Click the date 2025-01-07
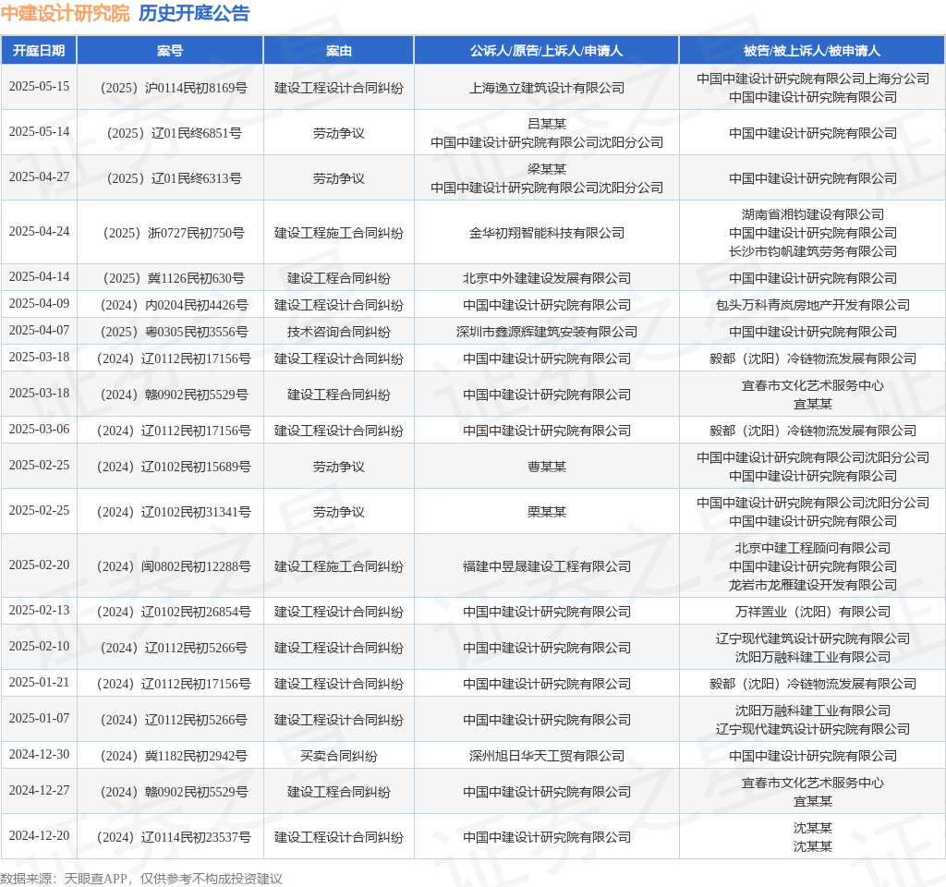946x887 pixels. pyautogui.click(x=39, y=718)
